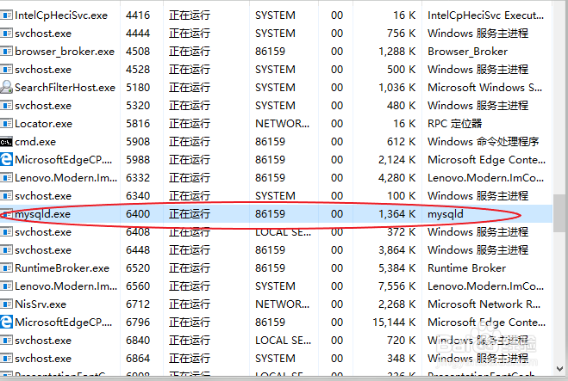Screen dimensions: 568x381
Task: Select the RuntimeBroker.exe process name
Action: click(62, 268)
